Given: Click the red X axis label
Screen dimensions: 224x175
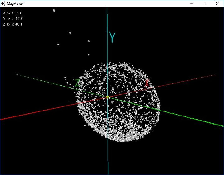Looking at the screenshot, I should tap(147, 83).
